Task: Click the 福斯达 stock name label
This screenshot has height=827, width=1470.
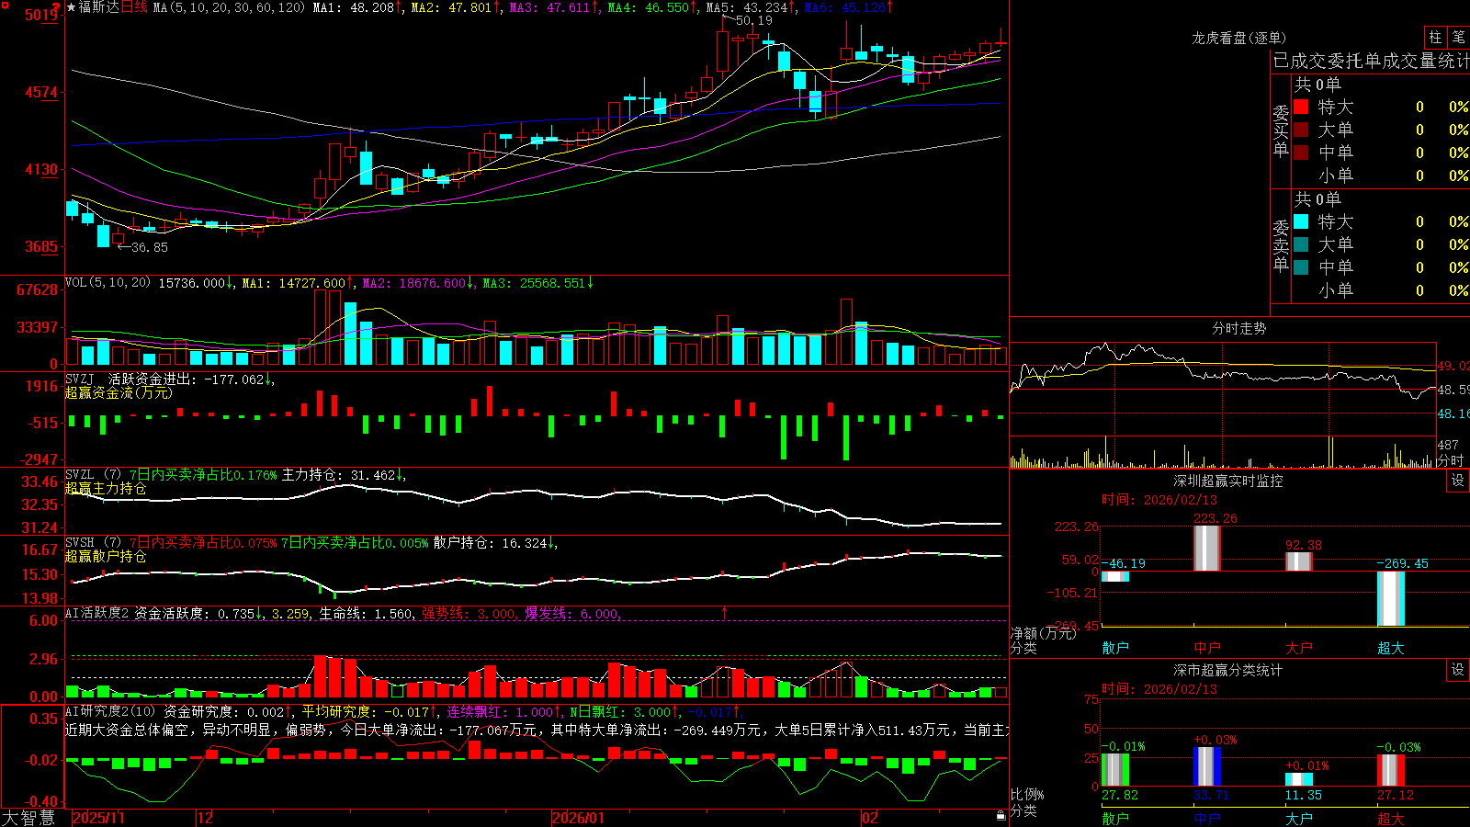Action: click(99, 7)
